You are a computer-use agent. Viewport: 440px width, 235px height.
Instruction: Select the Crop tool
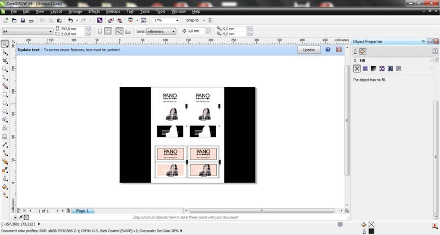click(x=5, y=61)
